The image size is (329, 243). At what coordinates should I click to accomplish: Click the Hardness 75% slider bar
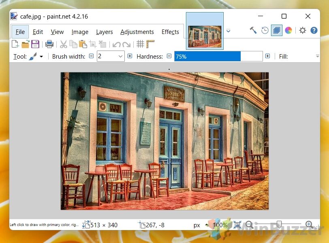point(218,56)
